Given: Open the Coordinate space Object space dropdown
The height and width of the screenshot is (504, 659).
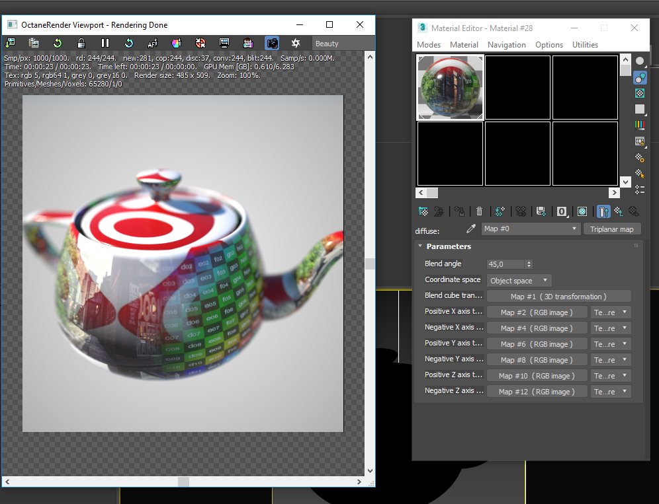Looking at the screenshot, I should coord(519,280).
